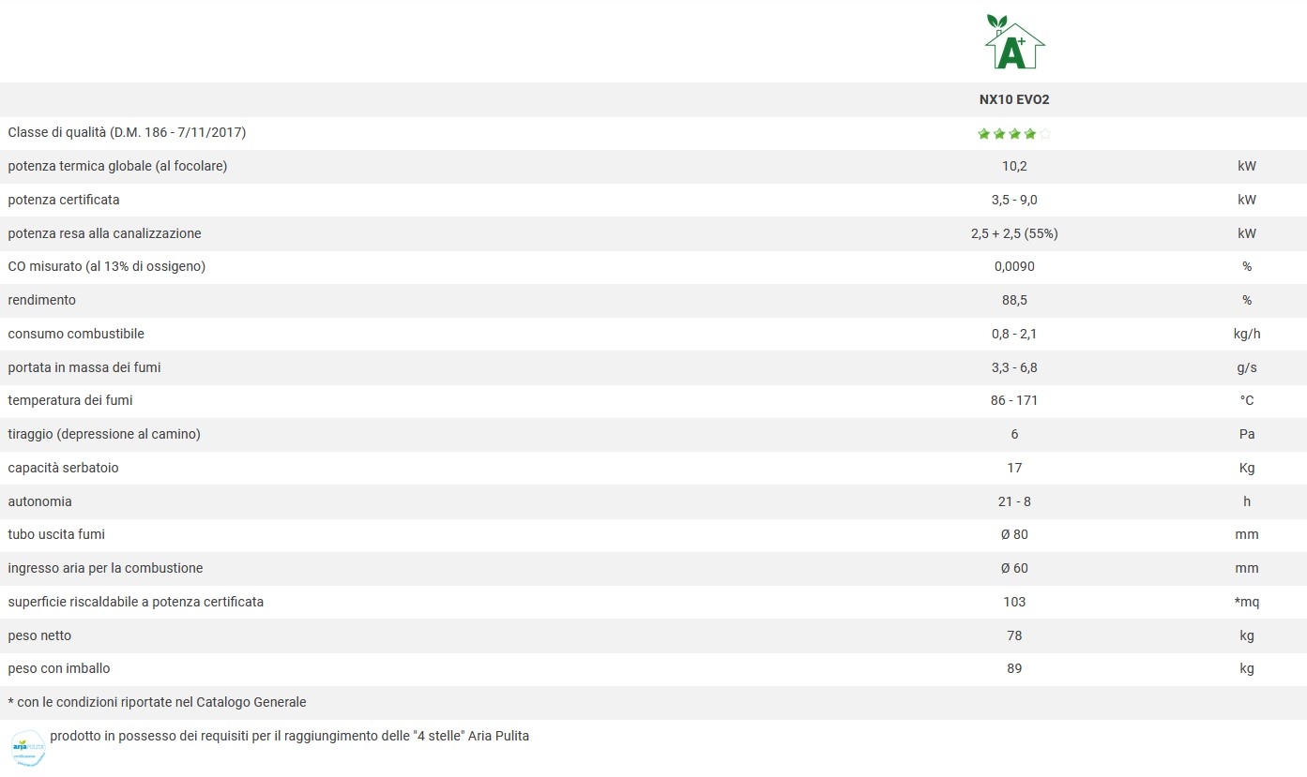The height and width of the screenshot is (777, 1307).
Task: Click the third green star rating icon
Action: point(1014,134)
